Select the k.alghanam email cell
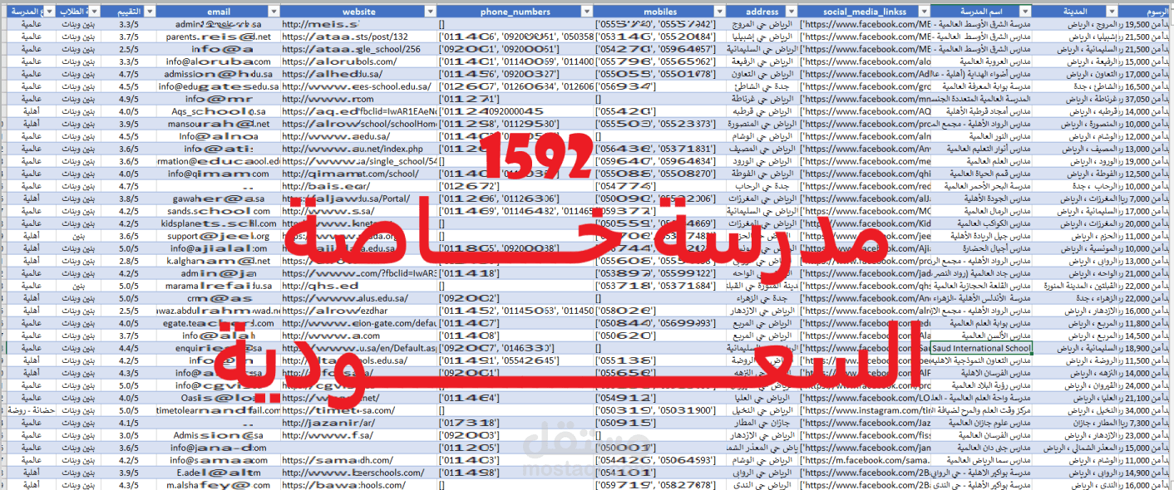The image size is (1174, 490). coord(219,261)
